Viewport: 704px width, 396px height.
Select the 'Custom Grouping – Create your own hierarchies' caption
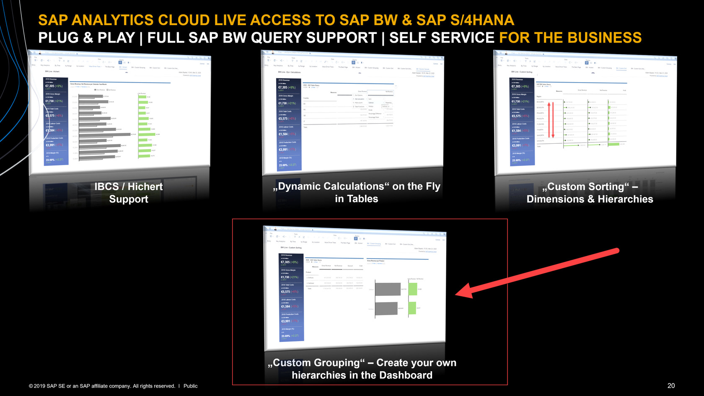(362, 369)
